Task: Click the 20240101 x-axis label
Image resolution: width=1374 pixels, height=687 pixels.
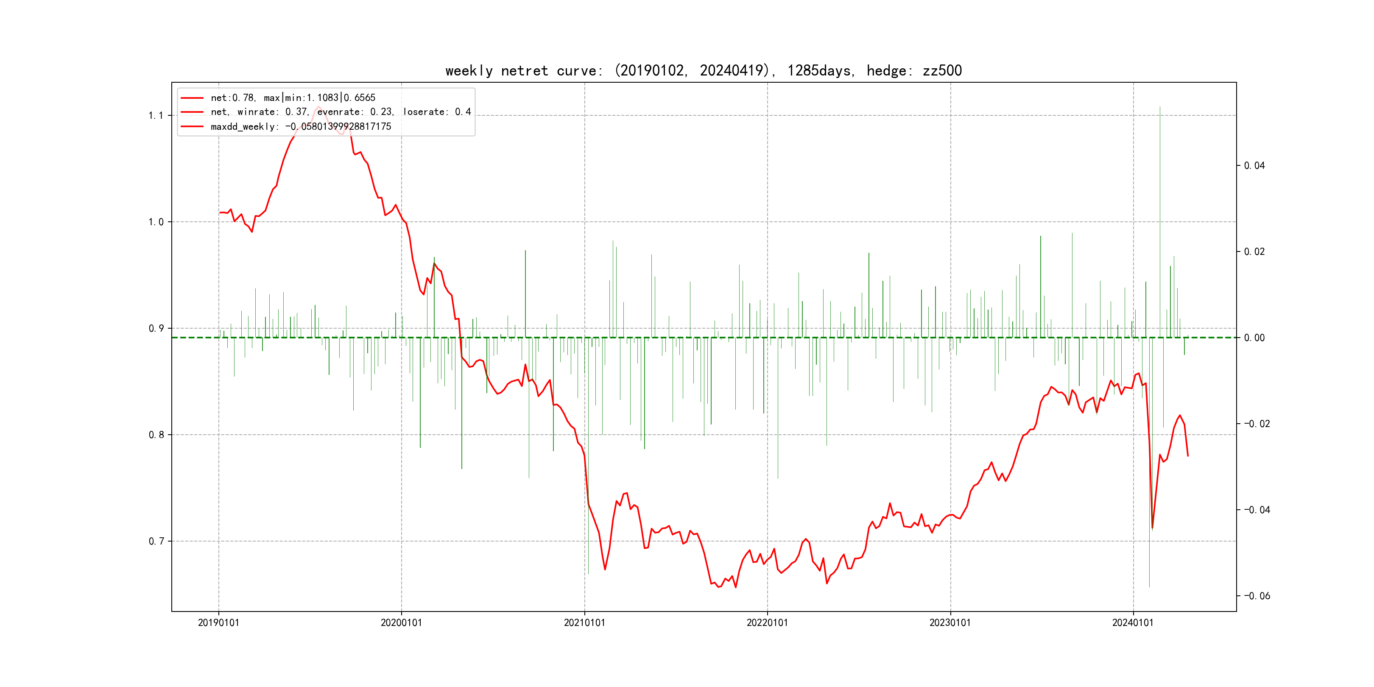Action: 1132,623
